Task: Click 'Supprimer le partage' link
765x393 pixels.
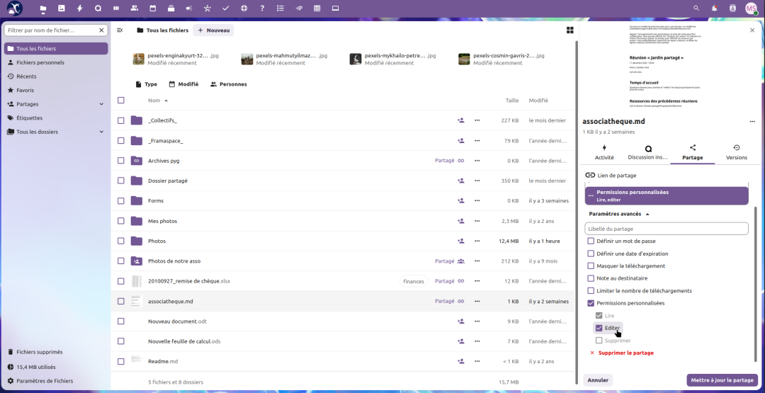Action: tap(625, 353)
